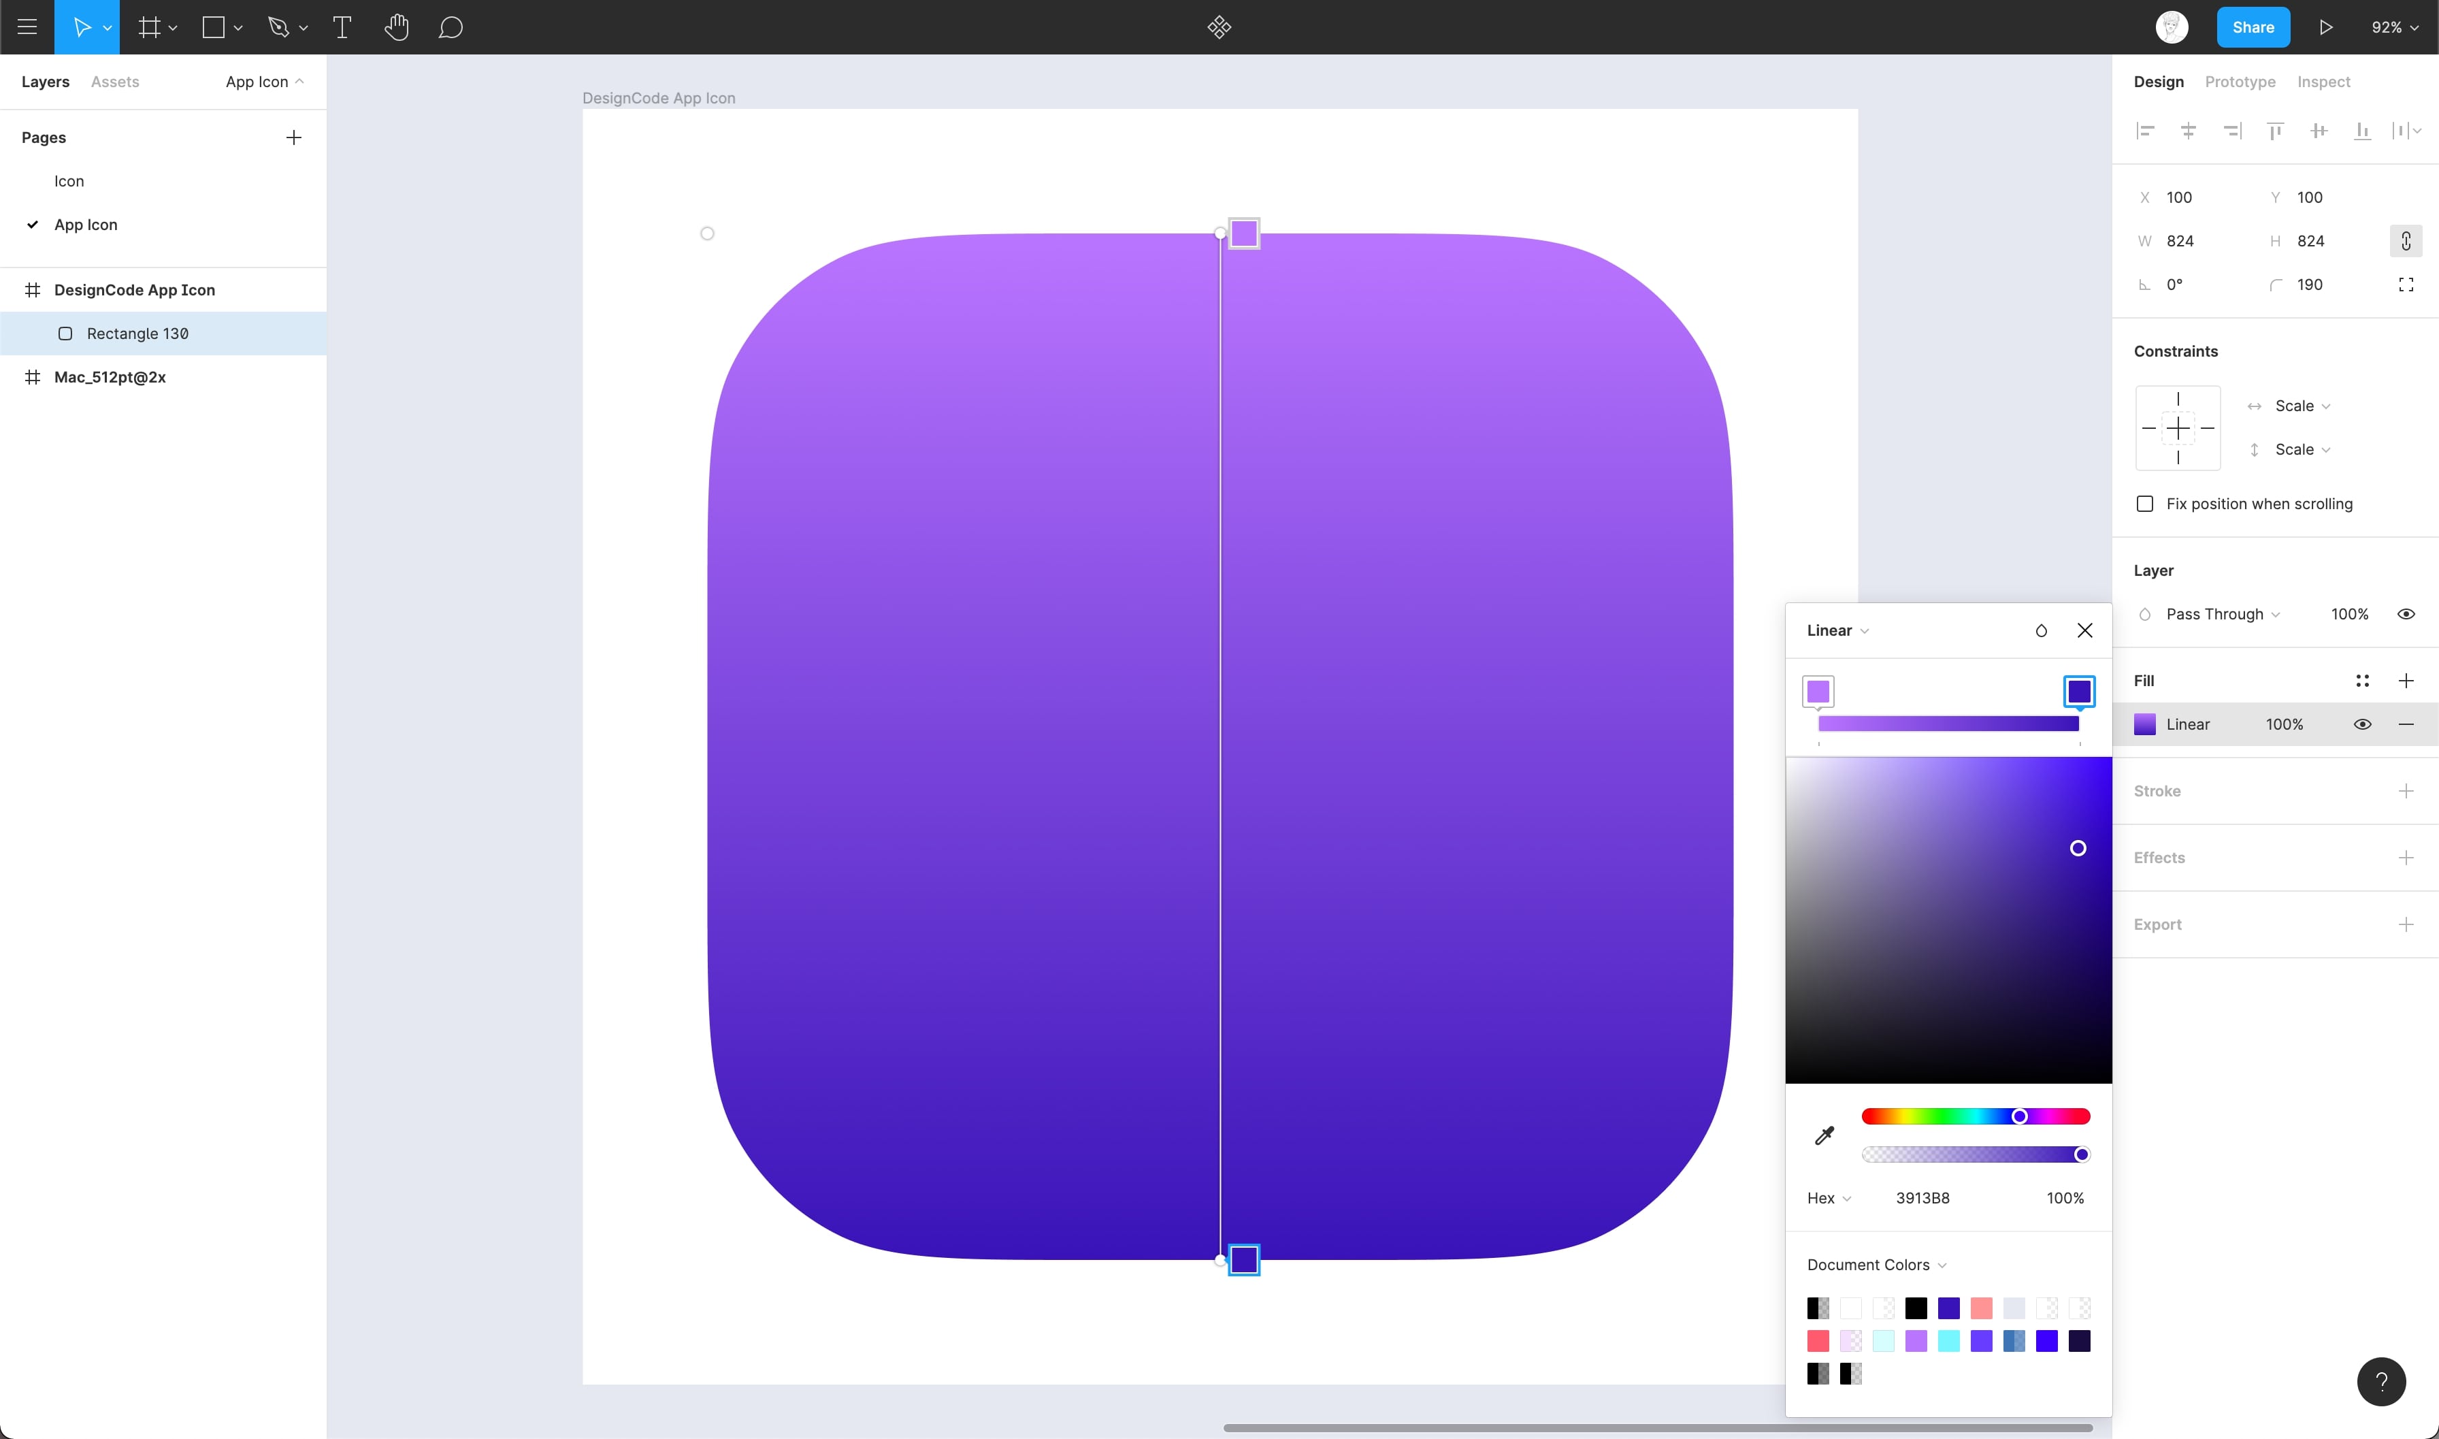
Task: Switch to the Prototype tab
Action: (x=2240, y=82)
